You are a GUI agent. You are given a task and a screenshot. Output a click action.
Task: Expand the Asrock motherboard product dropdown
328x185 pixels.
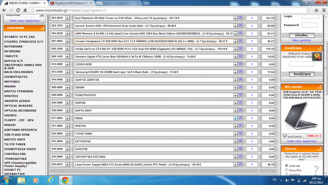pos(235,26)
